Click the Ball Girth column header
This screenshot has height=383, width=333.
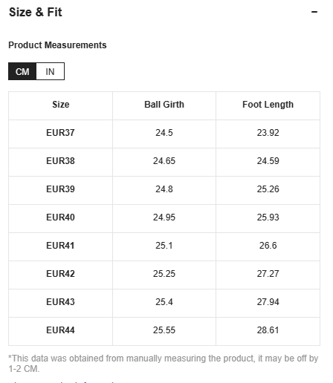click(x=164, y=105)
